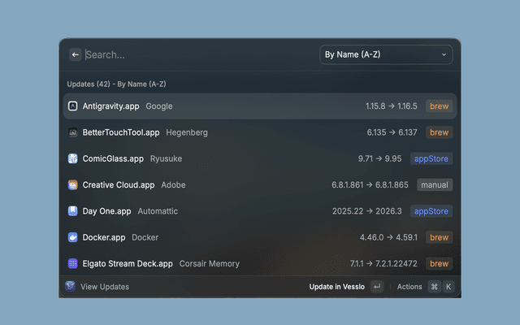
Task: Click version text 6.8.1.861 → 6.8.1.865
Action: (370, 184)
